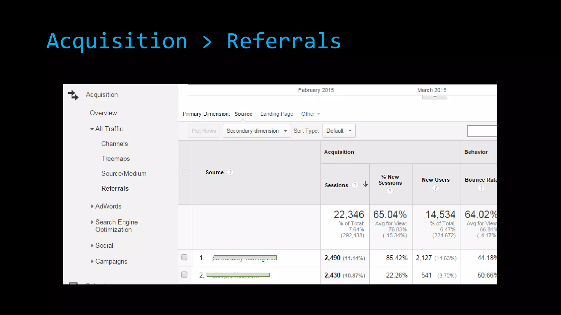561x315 pixels.
Task: Click the Source column header label
Action: [x=214, y=173]
